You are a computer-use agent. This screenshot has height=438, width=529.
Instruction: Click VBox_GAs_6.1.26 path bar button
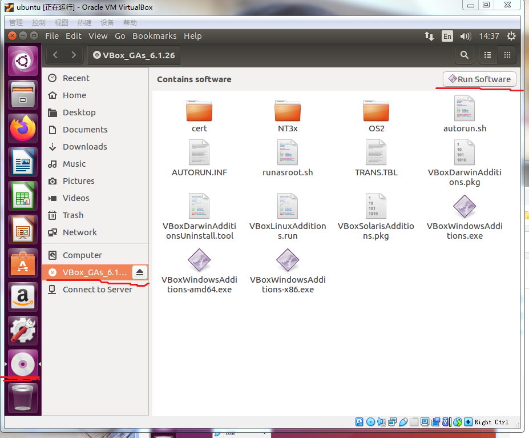tap(134, 55)
